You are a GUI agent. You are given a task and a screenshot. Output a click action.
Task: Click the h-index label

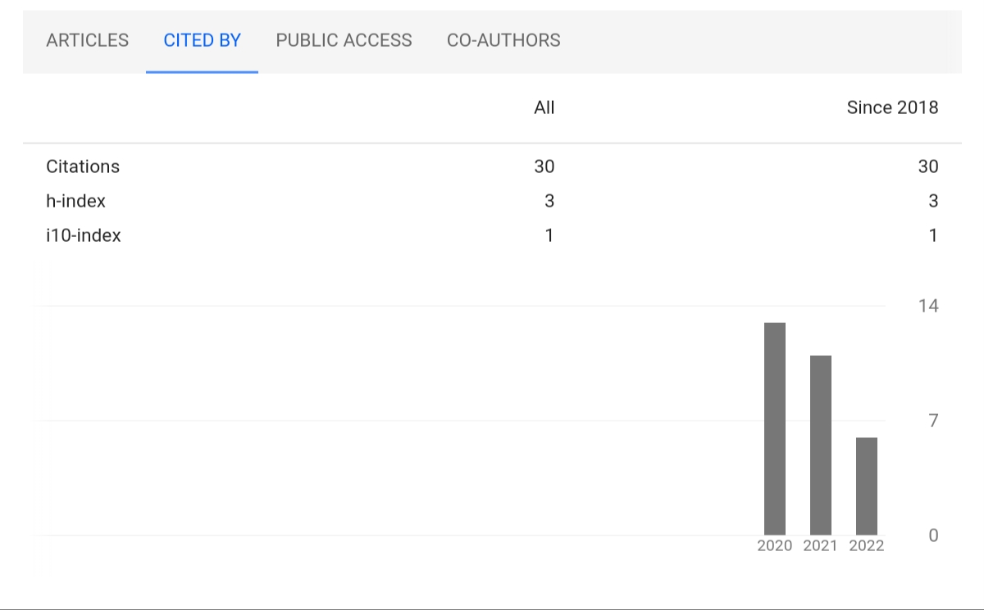pos(75,201)
